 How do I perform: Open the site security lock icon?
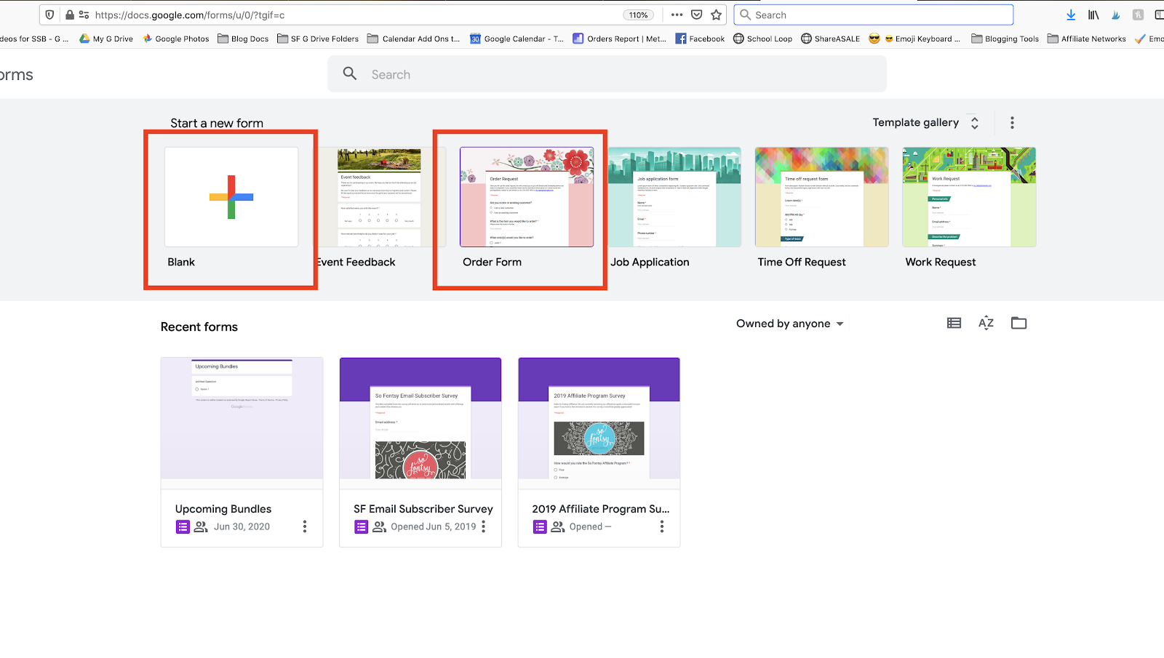70,15
